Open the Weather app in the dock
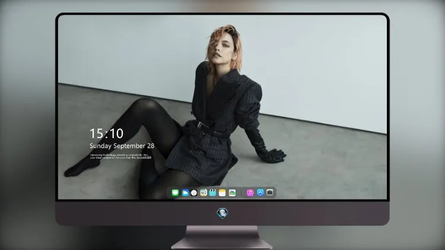This screenshot has height=250, width=445. point(185,193)
